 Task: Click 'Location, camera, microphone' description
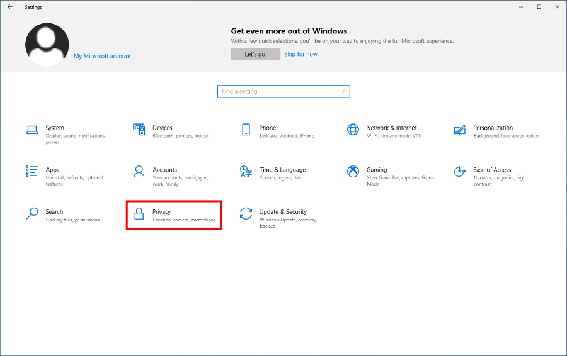pos(184,220)
